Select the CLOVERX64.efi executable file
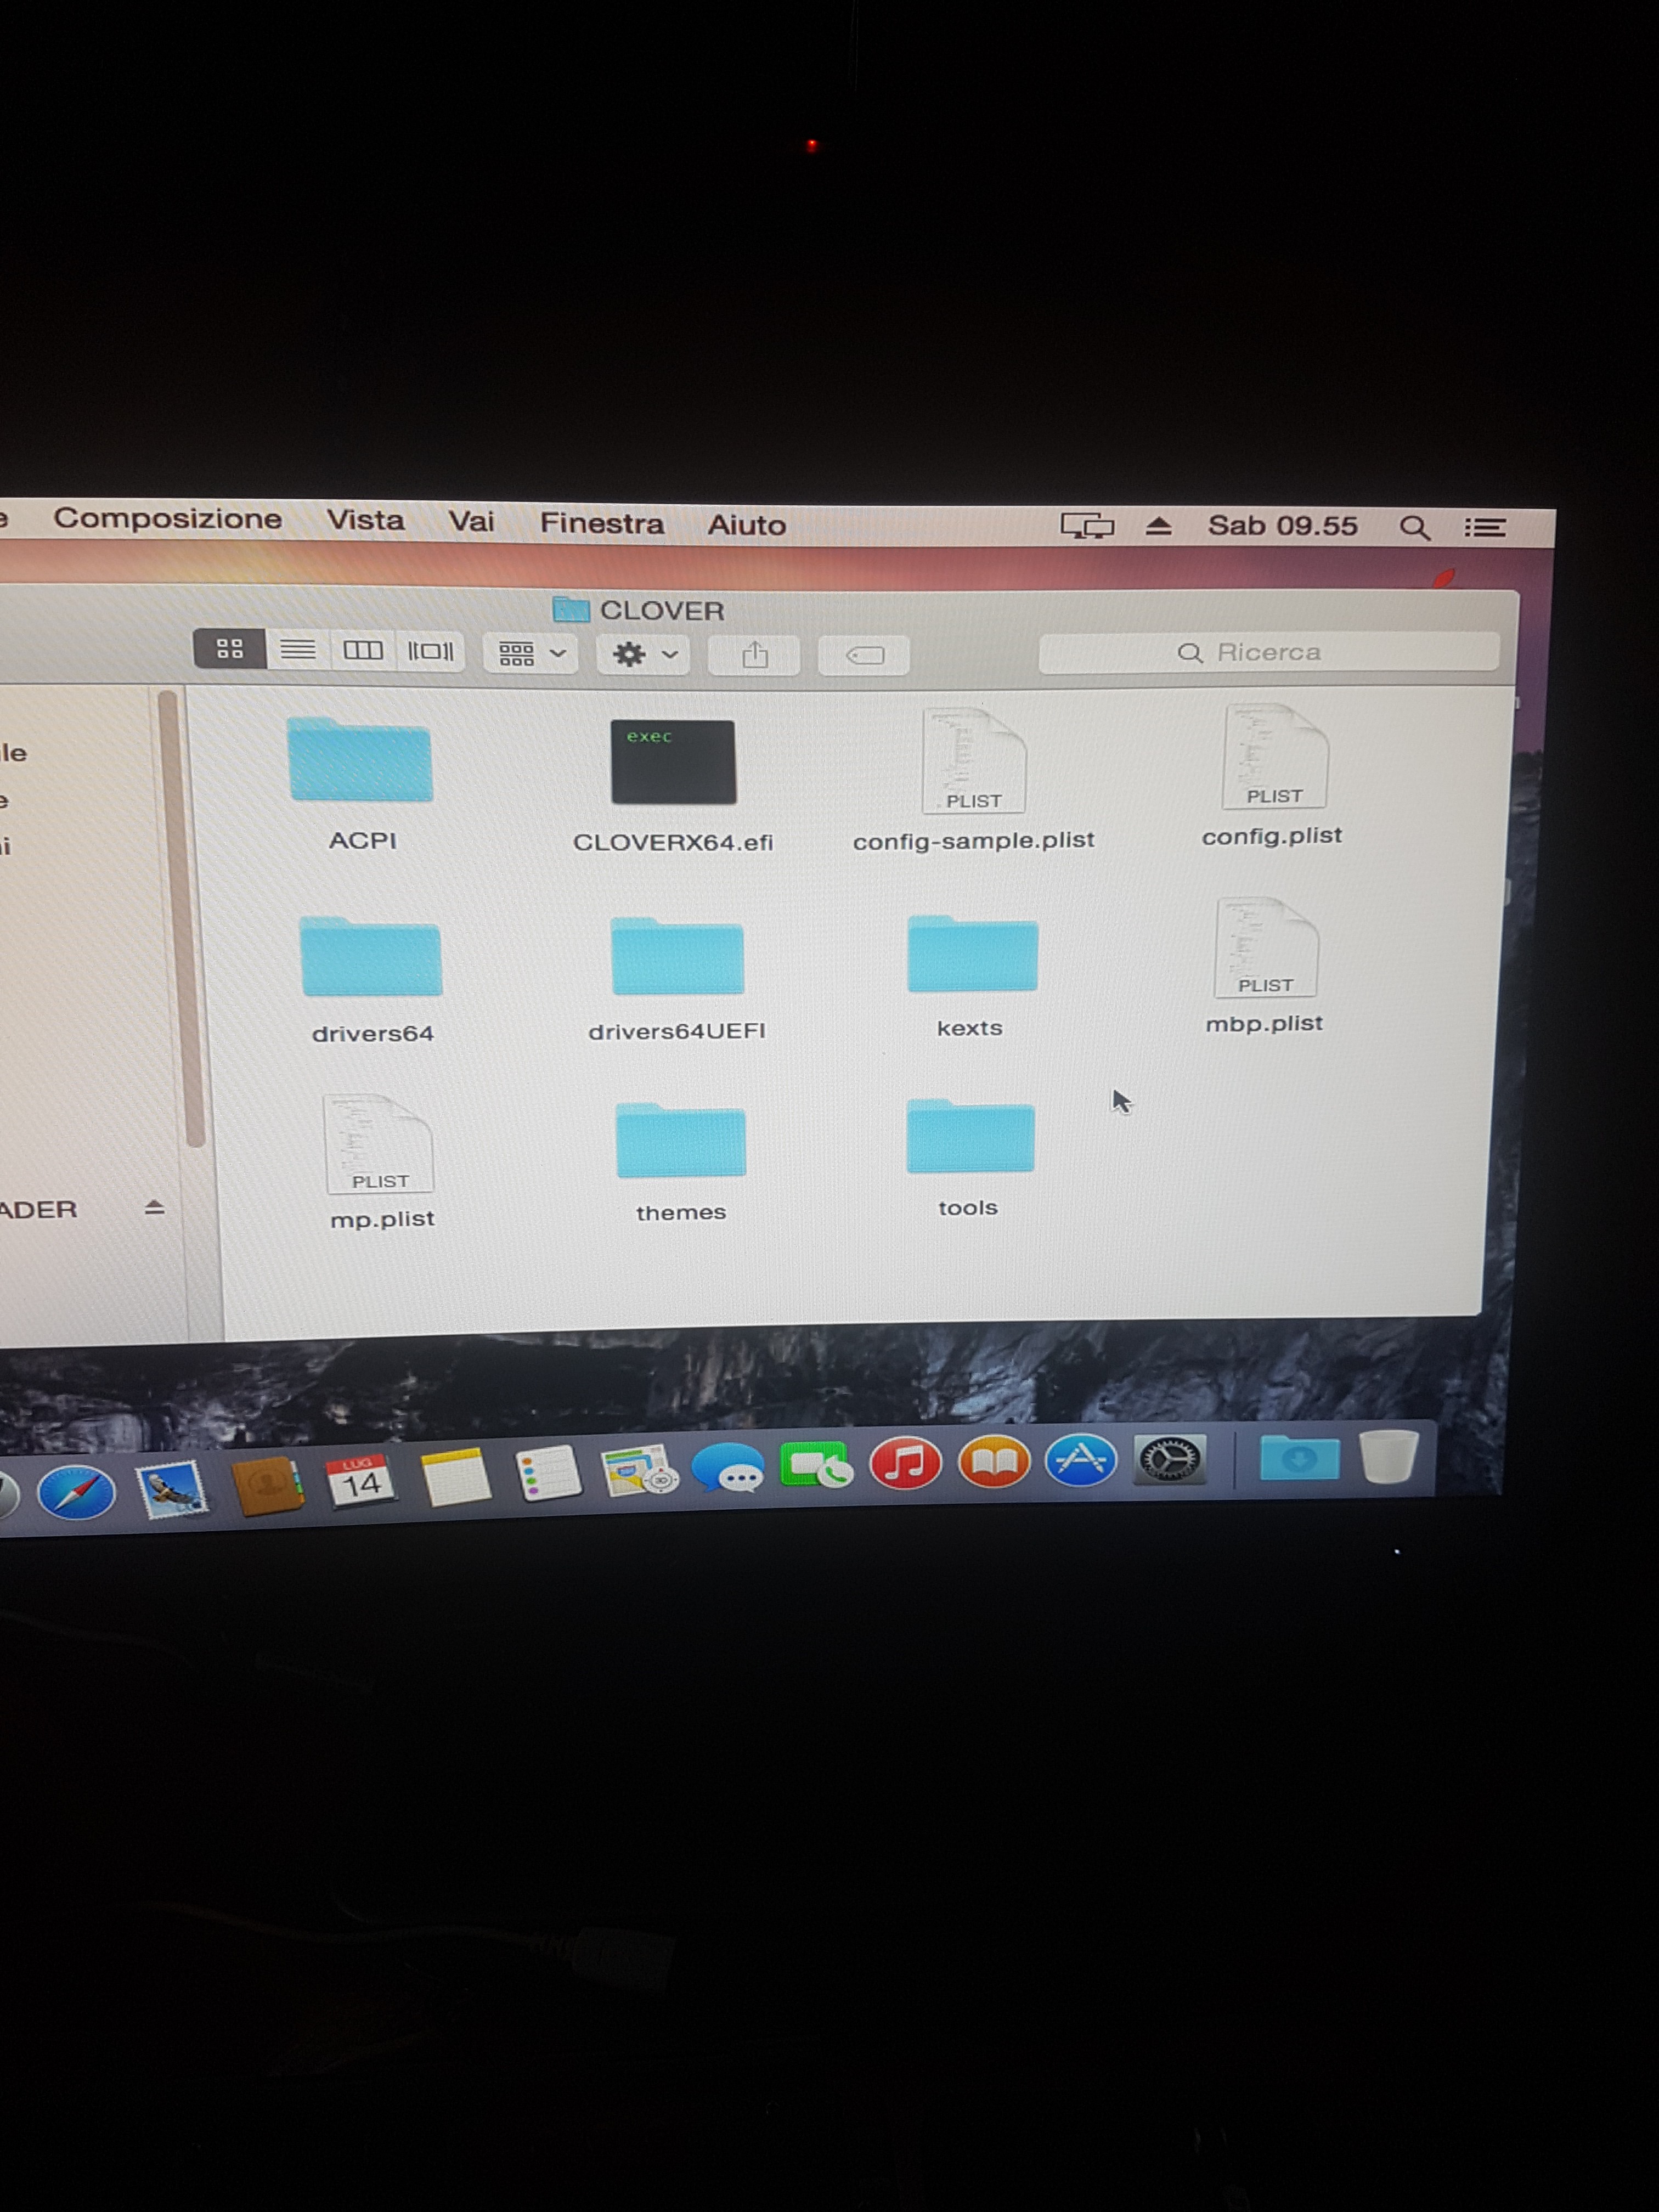Screen dimensions: 1659x2212 [x=673, y=762]
